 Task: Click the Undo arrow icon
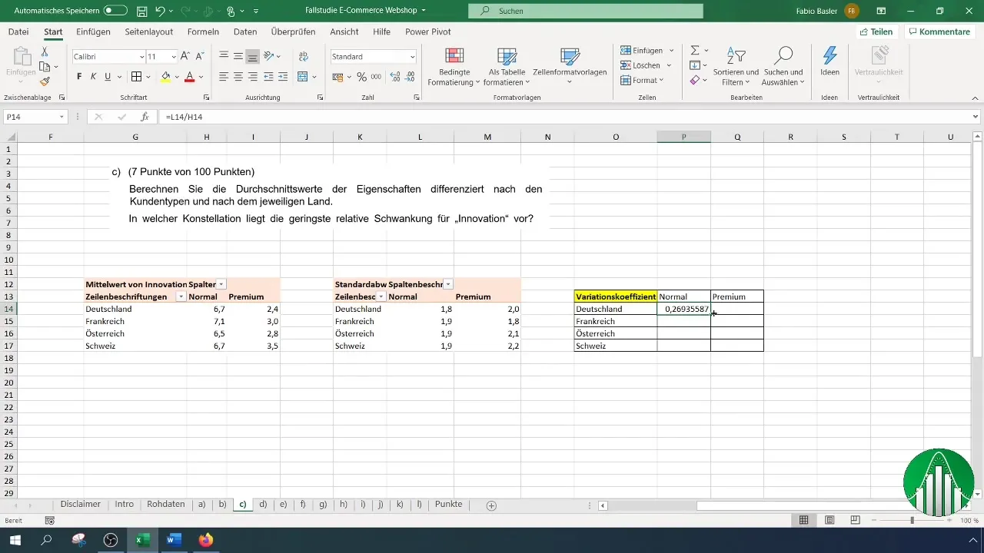tap(160, 12)
